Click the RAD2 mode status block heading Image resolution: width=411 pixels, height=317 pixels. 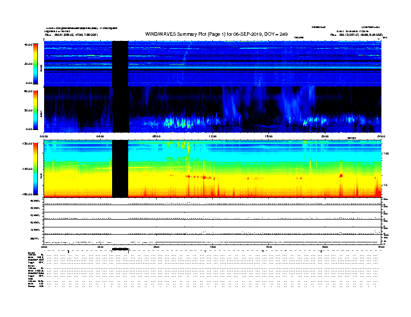coord(32,253)
